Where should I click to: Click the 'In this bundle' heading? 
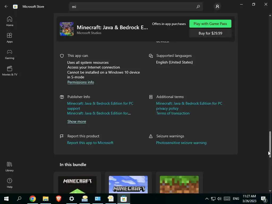(x=73, y=165)
